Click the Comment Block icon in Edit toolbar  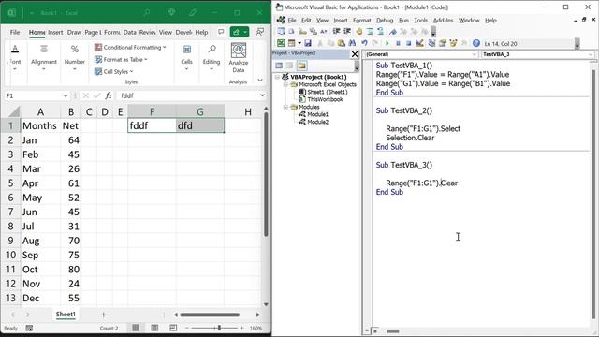[x=370, y=31]
